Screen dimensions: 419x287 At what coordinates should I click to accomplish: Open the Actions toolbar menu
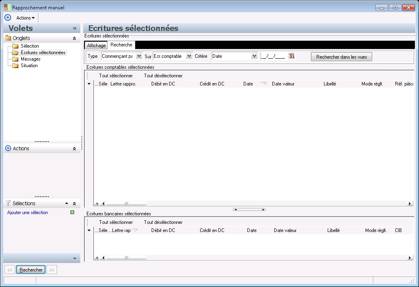pyautogui.click(x=25, y=18)
